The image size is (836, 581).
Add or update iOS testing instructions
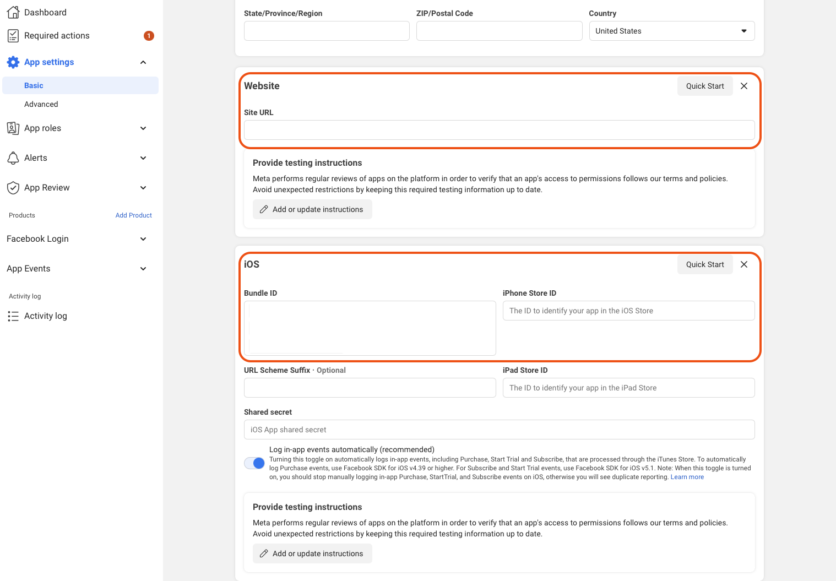click(x=312, y=553)
